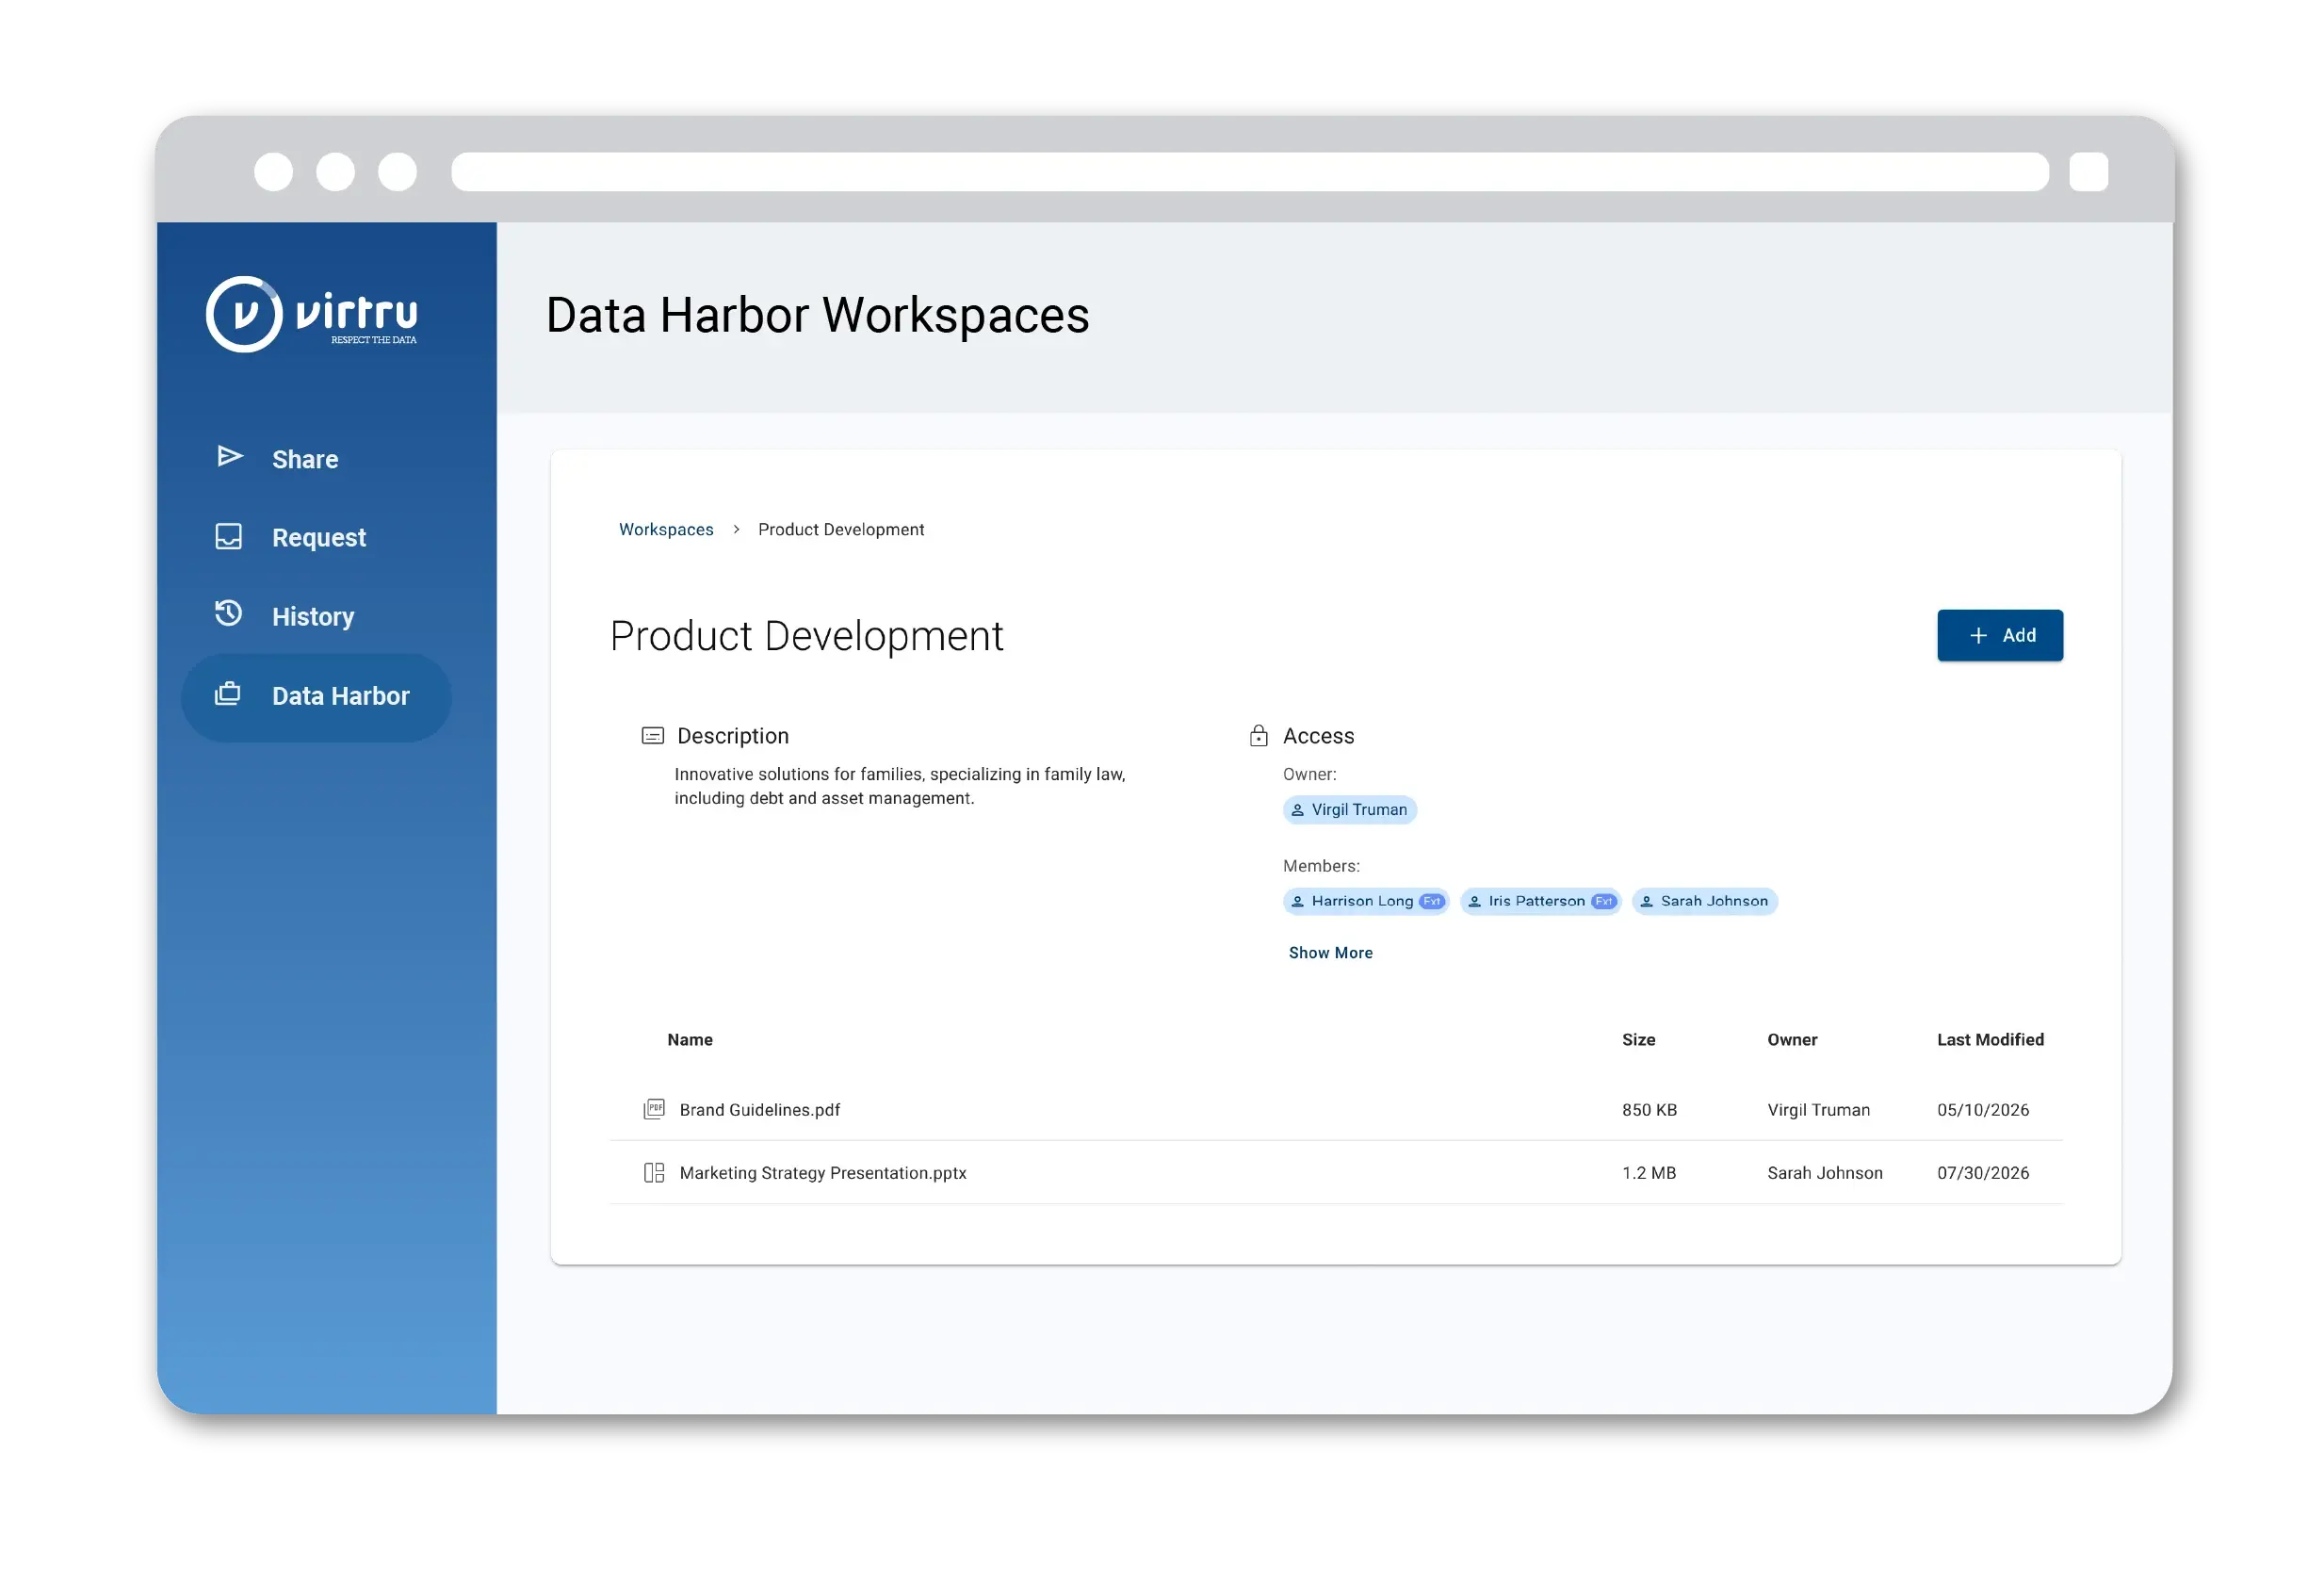Click the History clock icon

click(x=229, y=613)
